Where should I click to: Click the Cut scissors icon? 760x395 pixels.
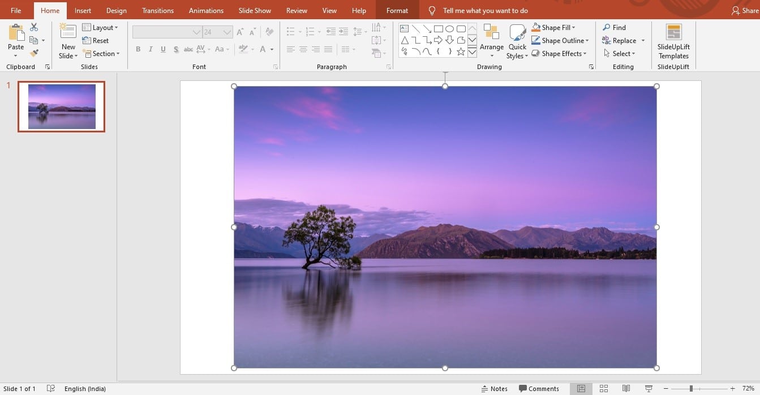(34, 27)
